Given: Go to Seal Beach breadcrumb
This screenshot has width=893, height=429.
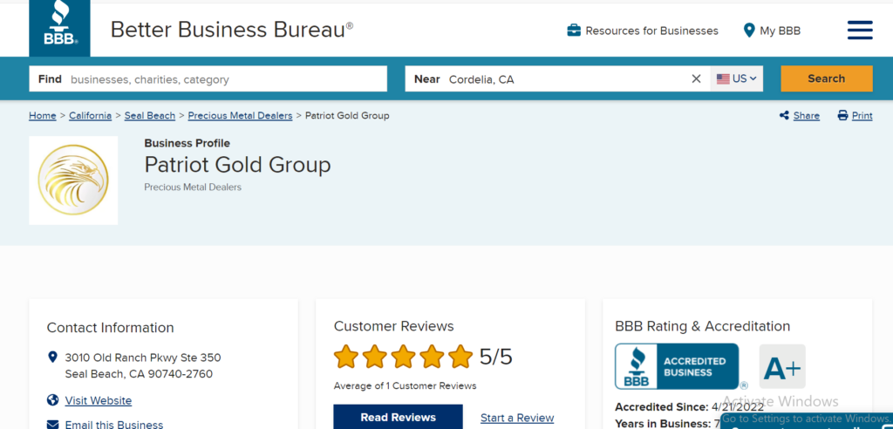Looking at the screenshot, I should point(150,116).
